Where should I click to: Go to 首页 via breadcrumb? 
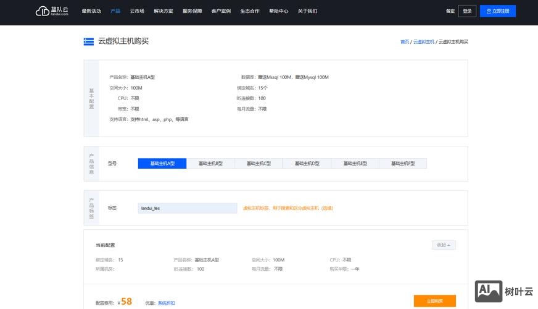pos(405,41)
